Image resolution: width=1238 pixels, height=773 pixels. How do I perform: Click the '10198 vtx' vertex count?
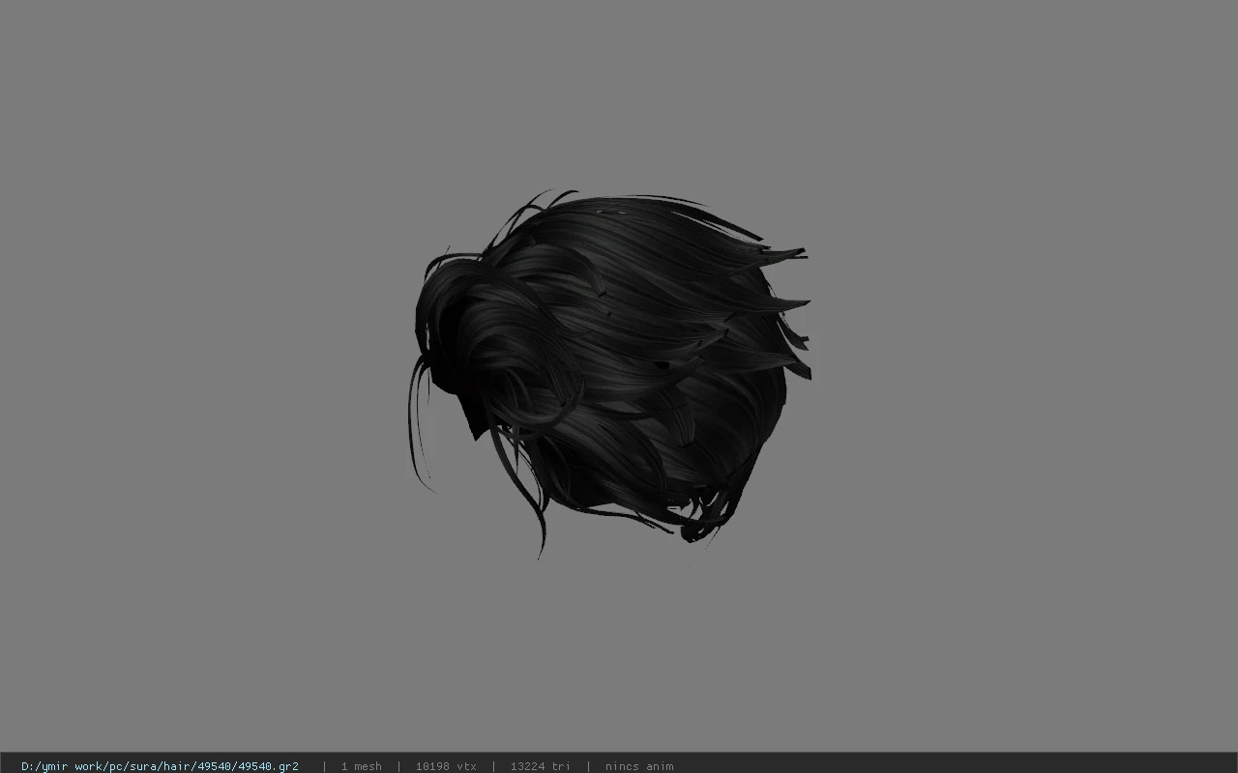pos(446,766)
